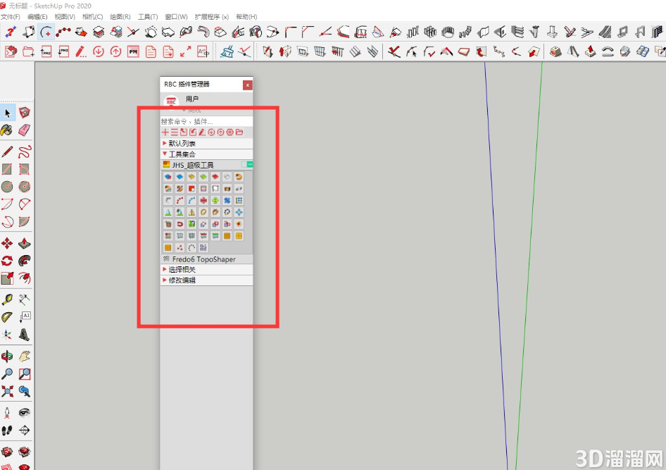This screenshot has height=470, width=666.
Task: Select the Axes tool
Action: click(7, 335)
